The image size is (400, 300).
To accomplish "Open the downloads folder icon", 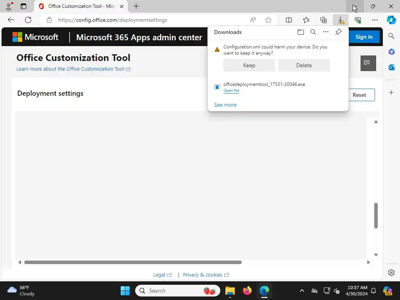I will point(301,32).
